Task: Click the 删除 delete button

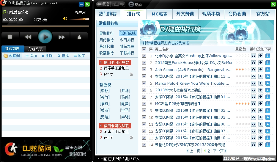Action: [47, 56]
